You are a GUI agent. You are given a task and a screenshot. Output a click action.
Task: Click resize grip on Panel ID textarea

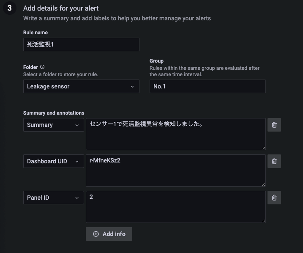click(263, 220)
